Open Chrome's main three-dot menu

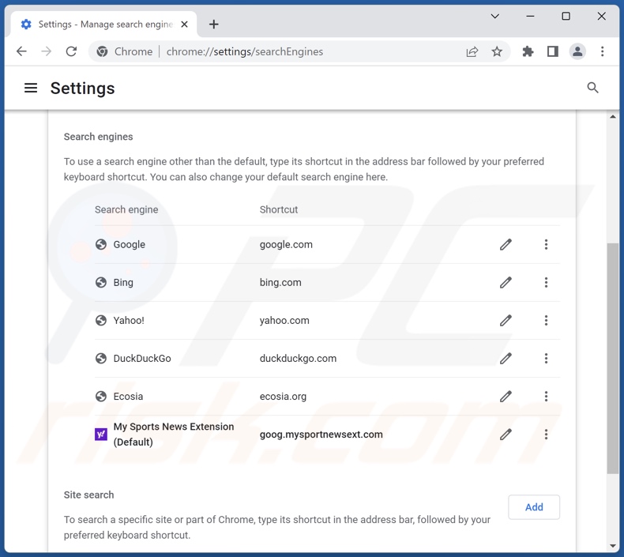[602, 51]
